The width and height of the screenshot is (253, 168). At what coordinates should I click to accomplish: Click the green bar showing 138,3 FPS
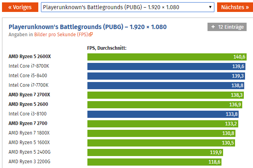(166, 95)
